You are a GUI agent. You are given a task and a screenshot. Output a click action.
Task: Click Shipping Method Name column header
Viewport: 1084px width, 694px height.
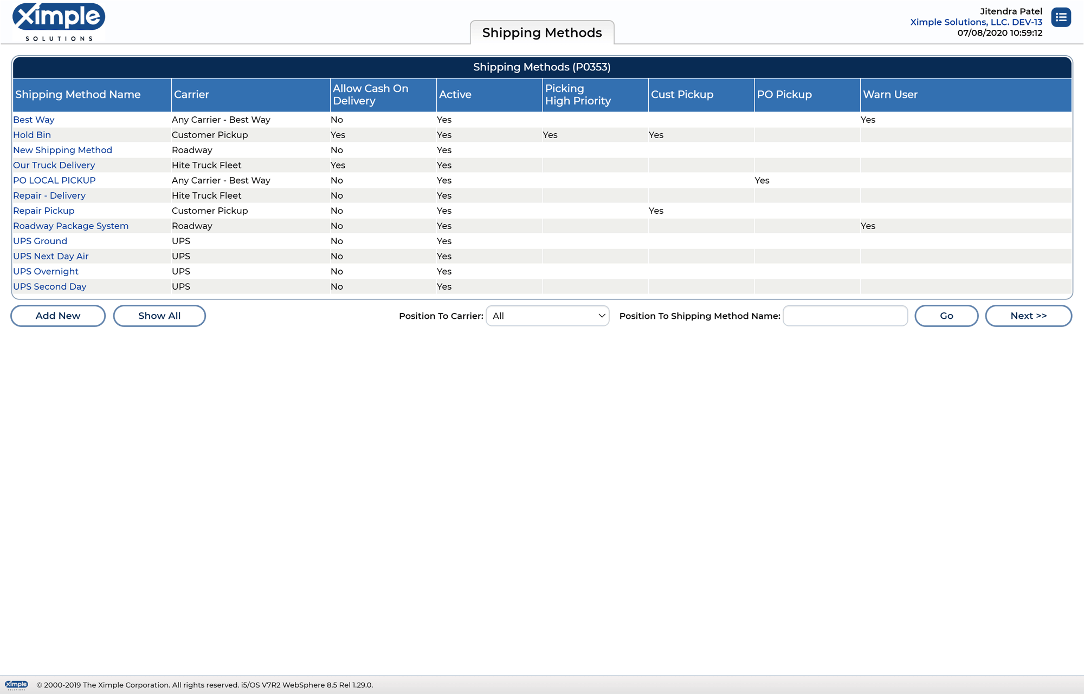pos(92,95)
